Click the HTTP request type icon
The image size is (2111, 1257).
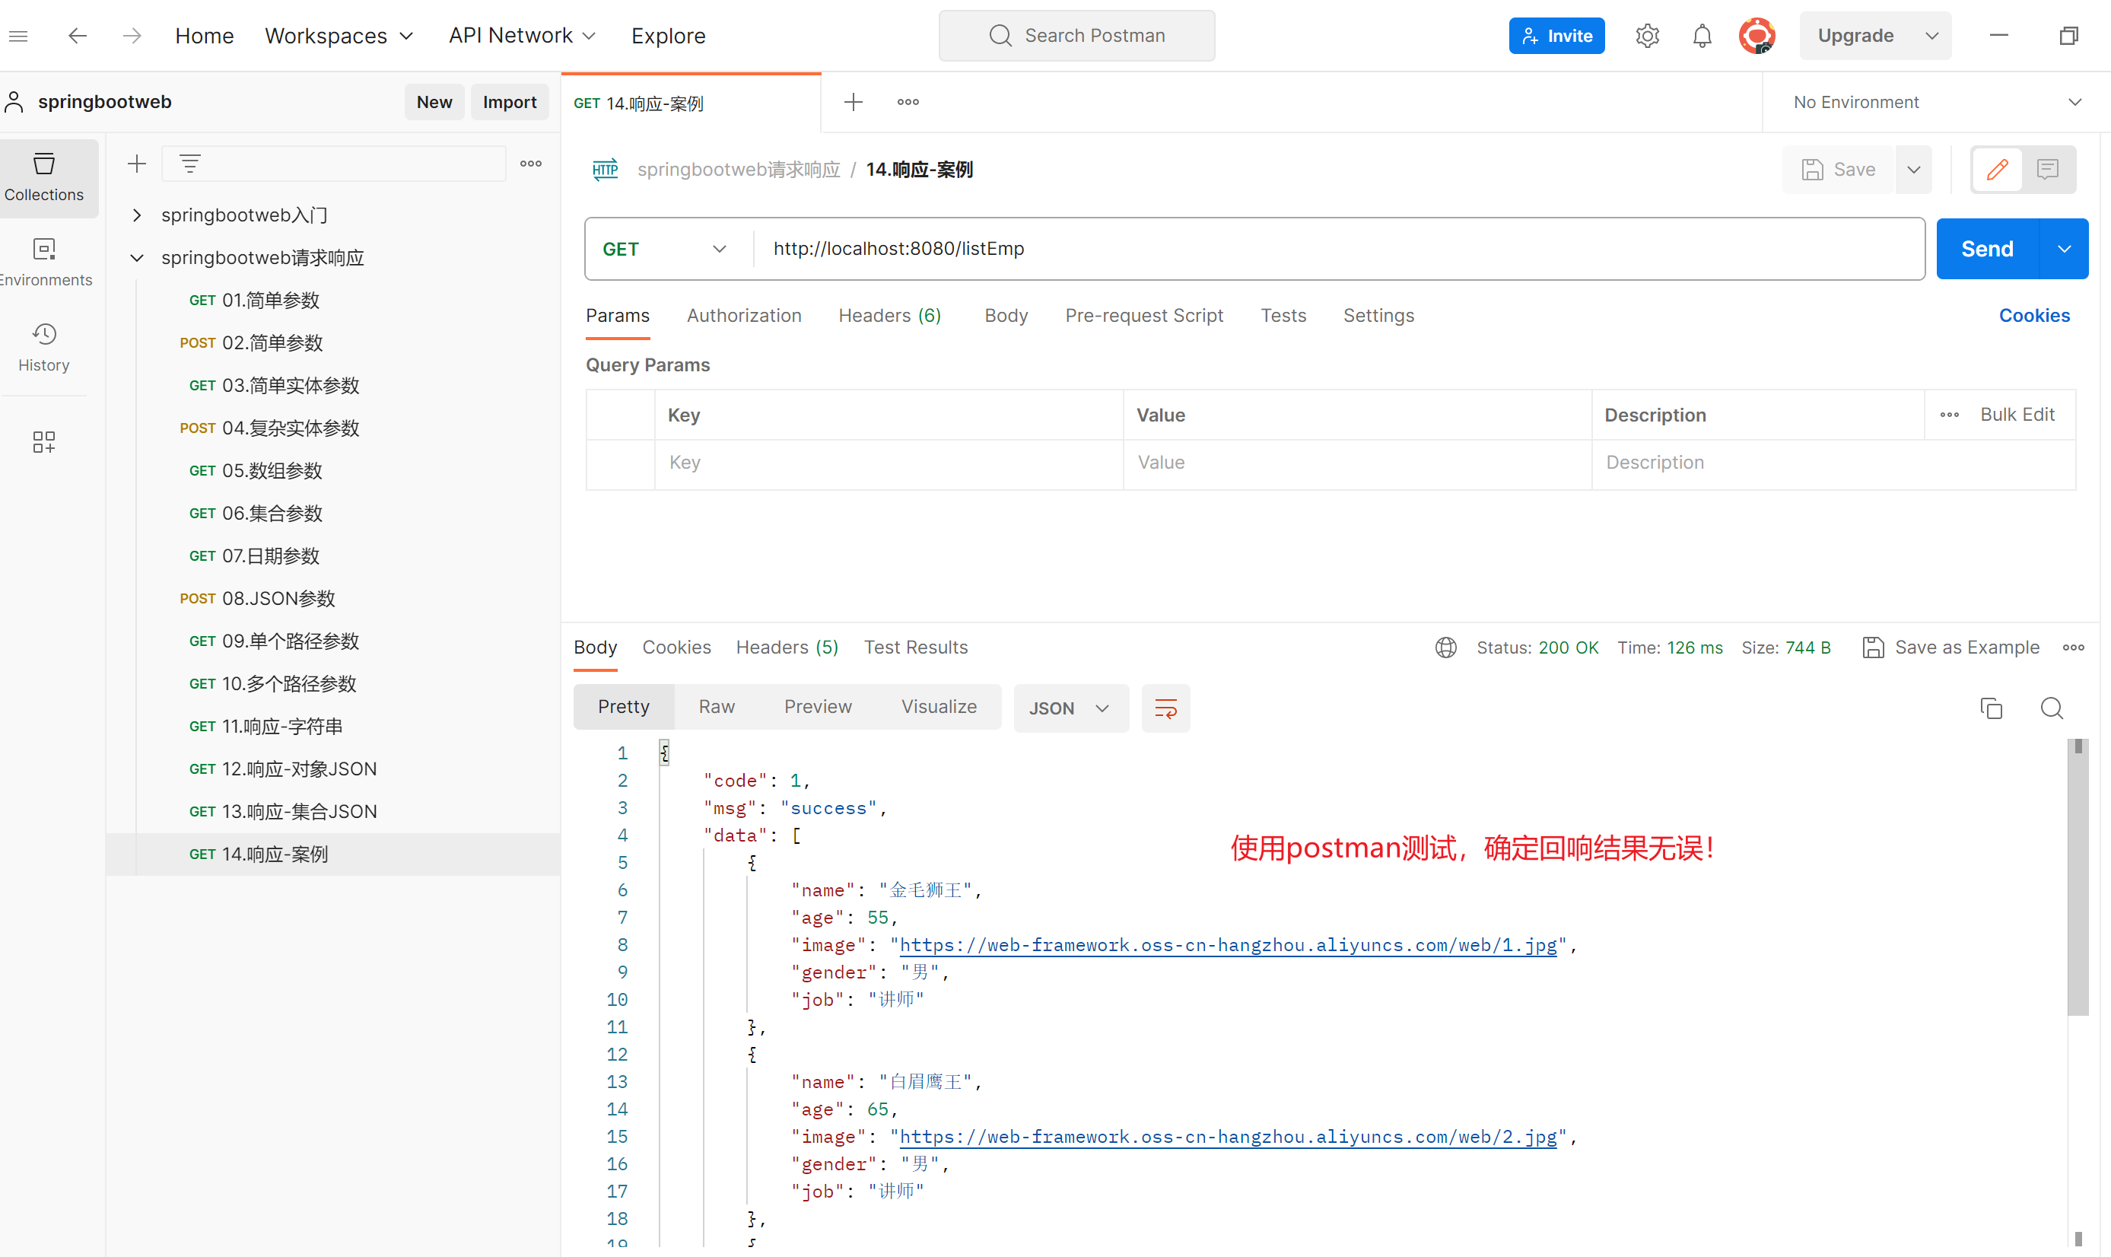coord(605,170)
